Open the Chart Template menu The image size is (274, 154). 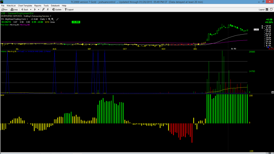[x=25, y=6]
